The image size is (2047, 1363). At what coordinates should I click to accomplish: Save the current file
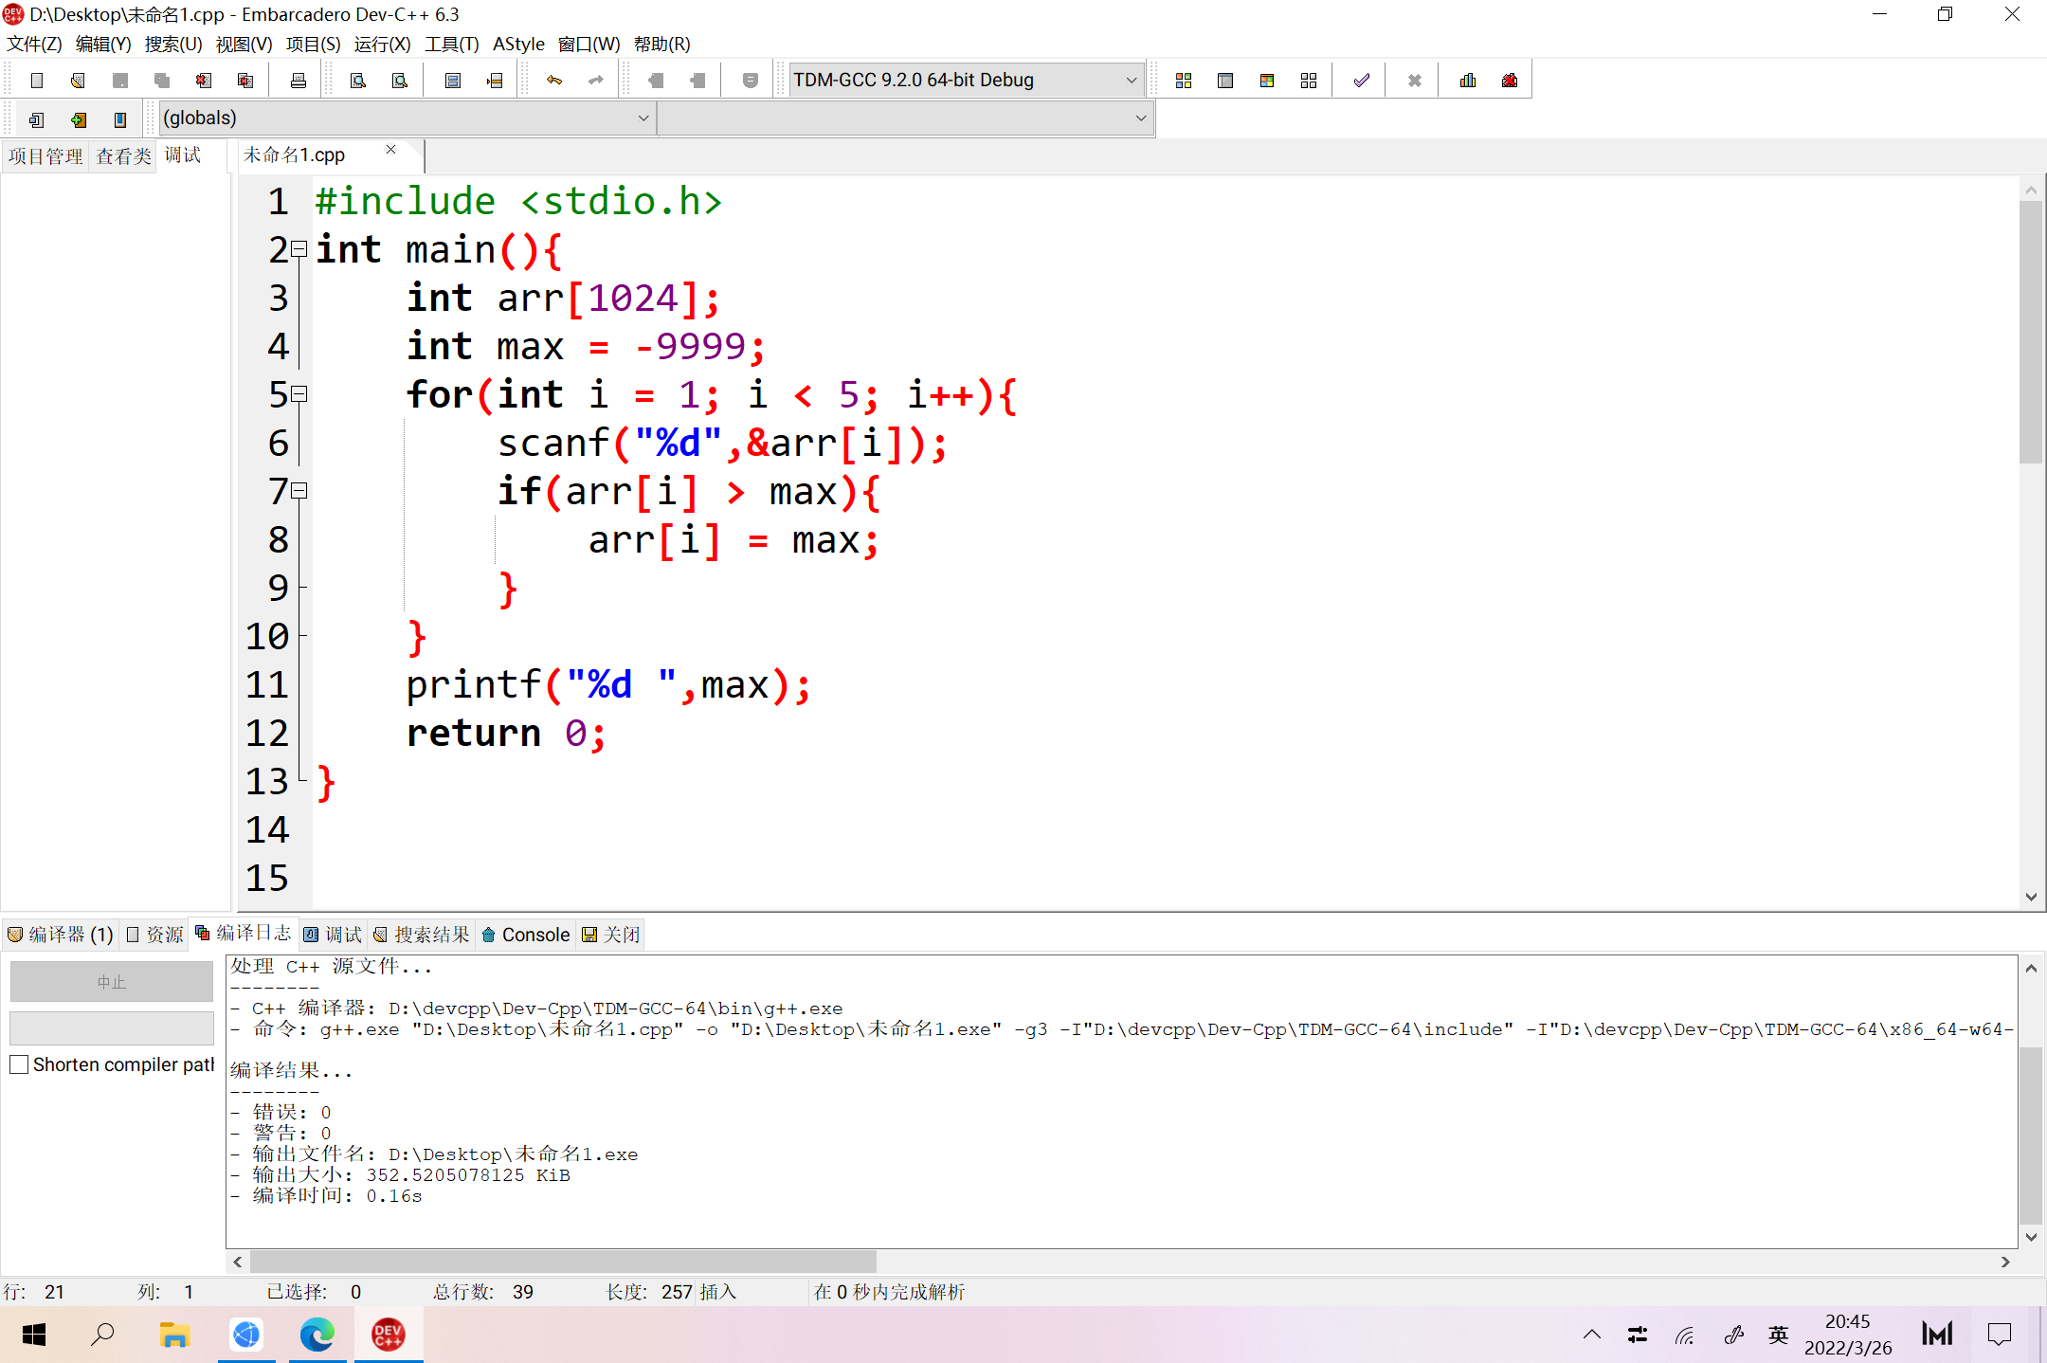119,79
